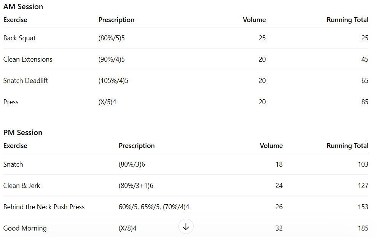Click the (80%/3+1)6 prescription cell
This screenshot has height=237, width=377.
[x=136, y=186]
